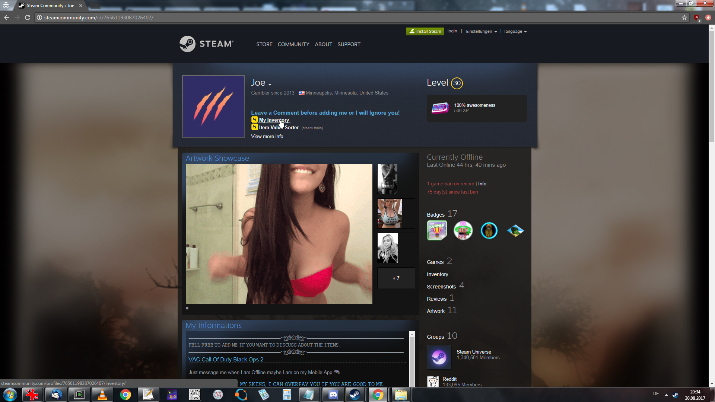The height and width of the screenshot is (402, 715).
Task: Open the +7 more artwork thumbnail
Action: (396, 278)
